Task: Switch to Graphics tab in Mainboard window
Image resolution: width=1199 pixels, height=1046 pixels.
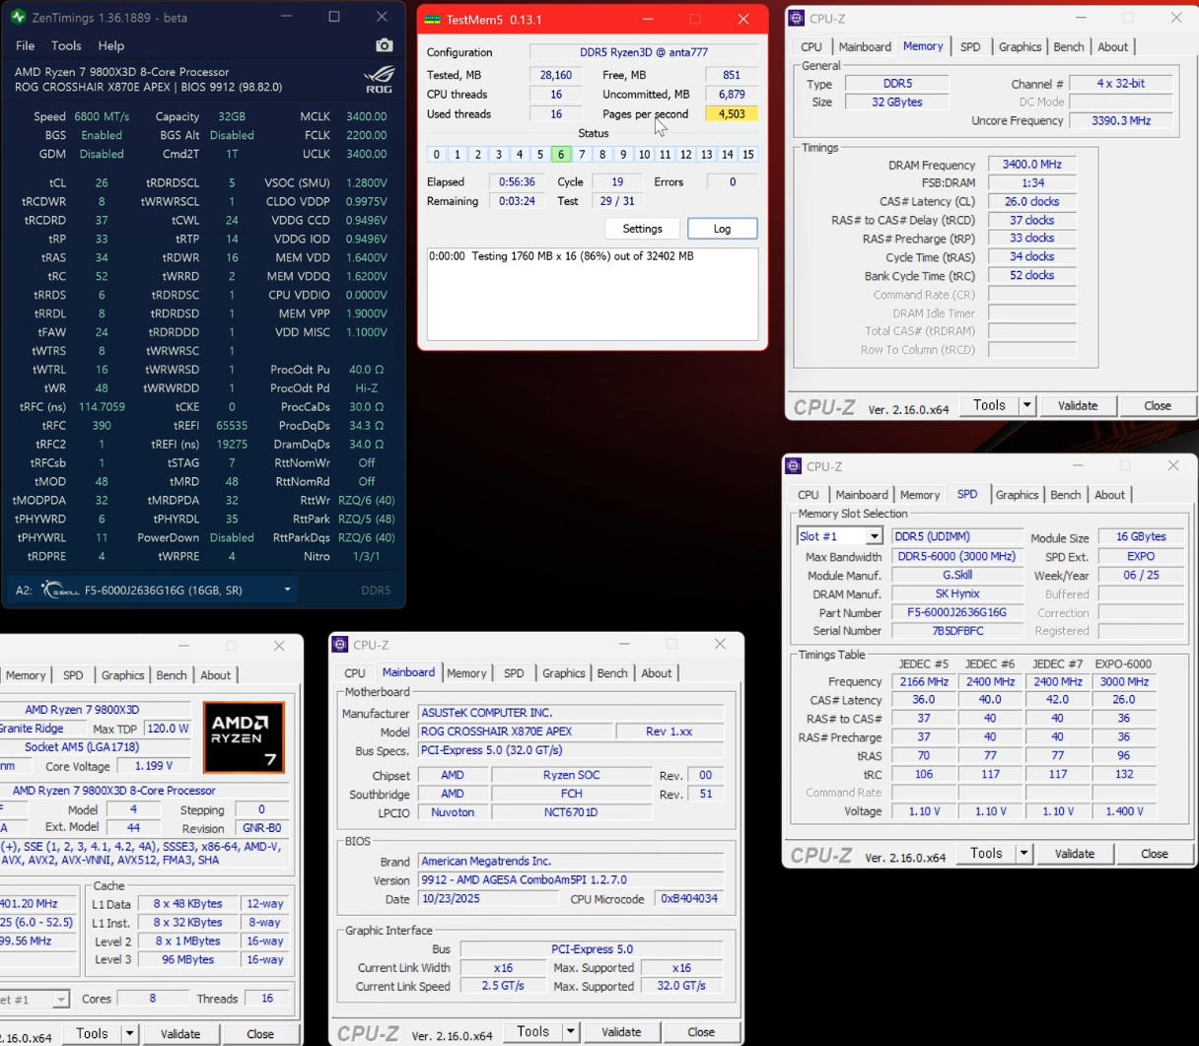Action: pos(564,673)
